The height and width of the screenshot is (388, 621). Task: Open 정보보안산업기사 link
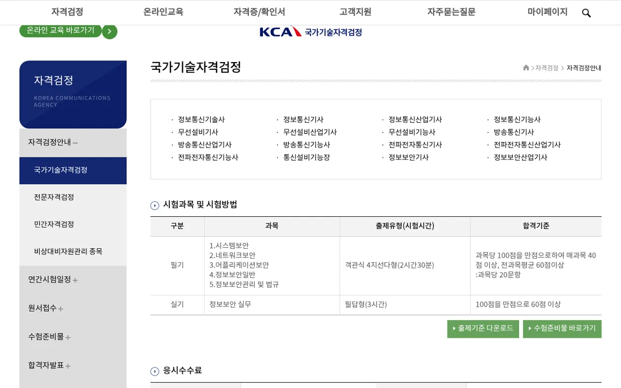point(521,158)
